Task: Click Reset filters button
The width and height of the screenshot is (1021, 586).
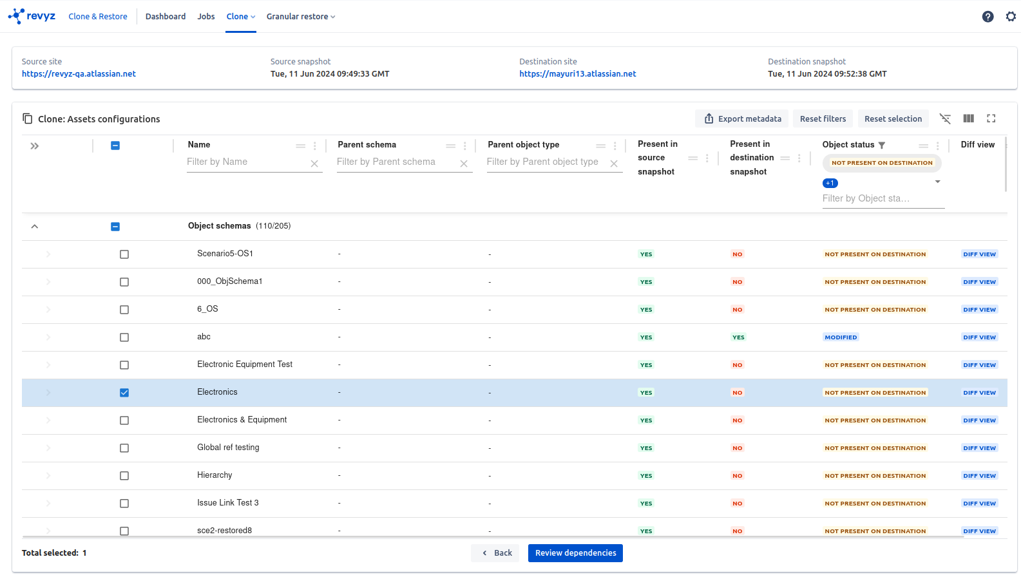Action: 823,118
